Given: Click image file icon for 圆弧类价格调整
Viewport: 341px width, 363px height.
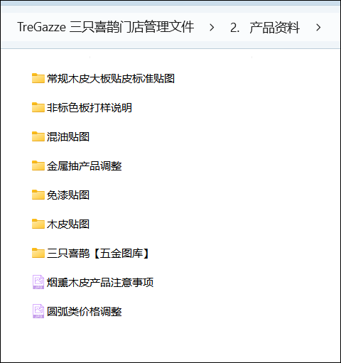Looking at the screenshot, I should (38, 311).
